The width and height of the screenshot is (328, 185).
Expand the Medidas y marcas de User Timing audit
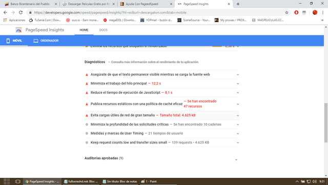162,133
